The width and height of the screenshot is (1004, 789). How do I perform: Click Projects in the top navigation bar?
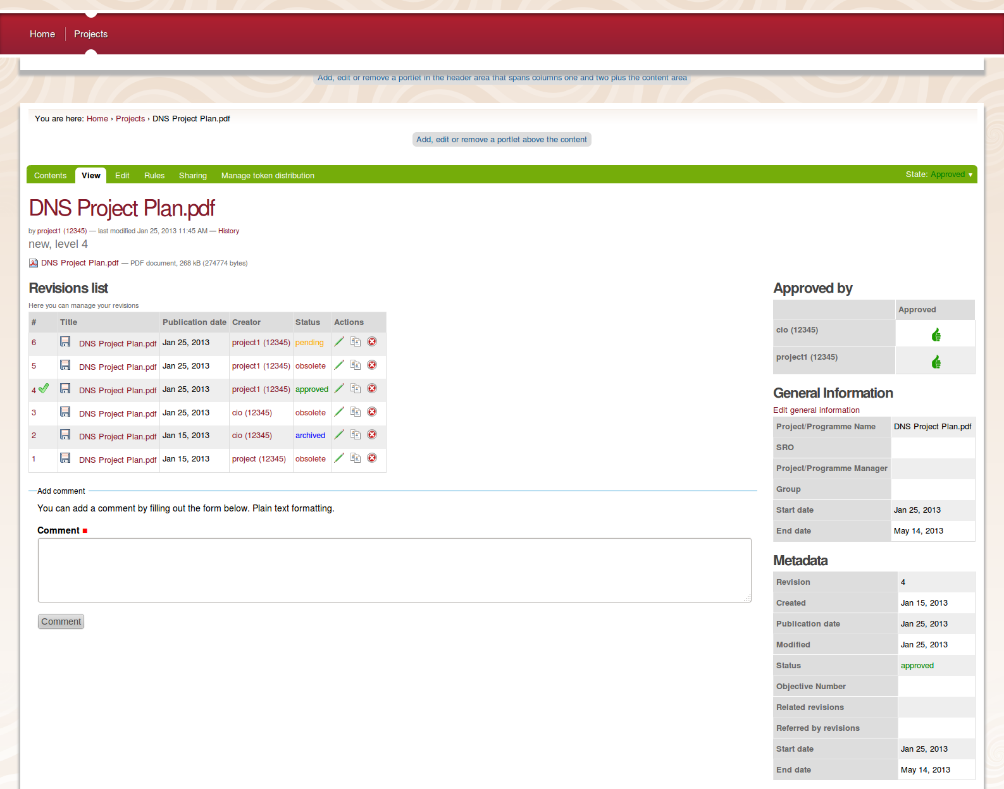tap(90, 34)
